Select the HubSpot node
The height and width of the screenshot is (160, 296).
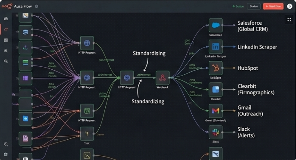pos(215,68)
